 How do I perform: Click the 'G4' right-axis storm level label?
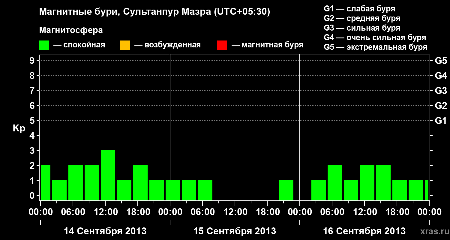pyautogui.click(x=441, y=76)
